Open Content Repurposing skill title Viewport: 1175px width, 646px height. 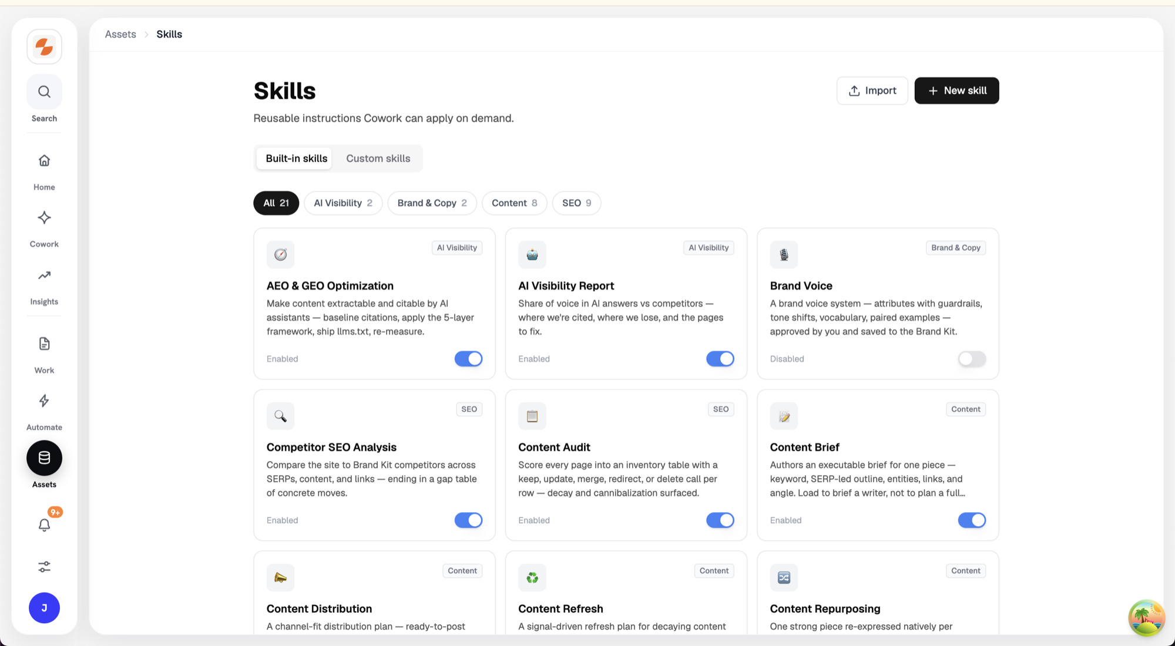pyautogui.click(x=825, y=609)
